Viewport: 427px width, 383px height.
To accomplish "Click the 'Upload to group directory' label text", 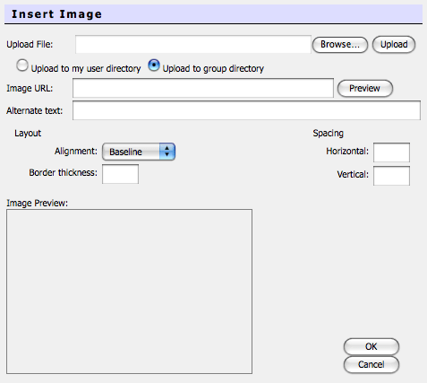I will pos(213,68).
